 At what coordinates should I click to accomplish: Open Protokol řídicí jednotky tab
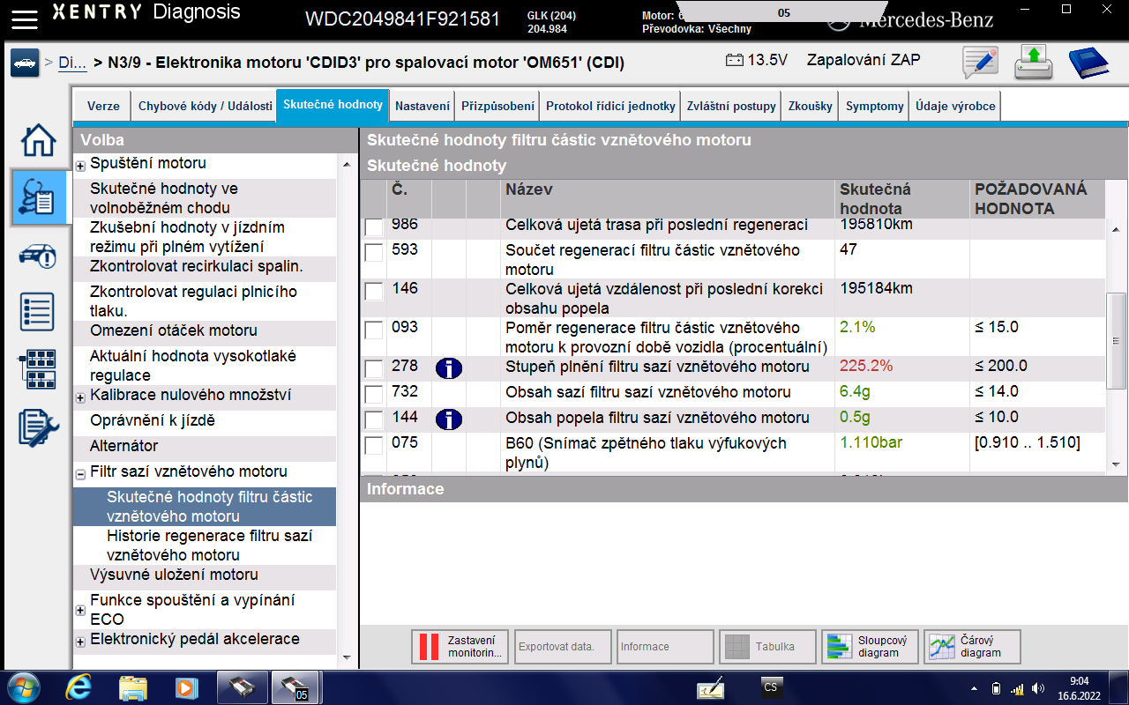(610, 106)
